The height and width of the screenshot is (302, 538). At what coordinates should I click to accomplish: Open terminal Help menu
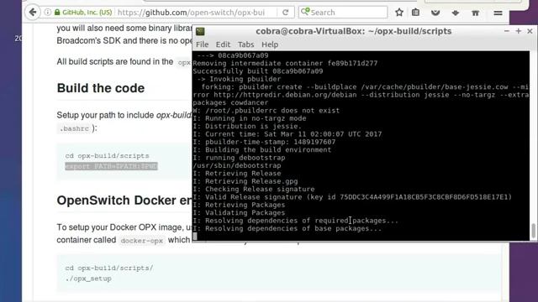[x=270, y=44]
